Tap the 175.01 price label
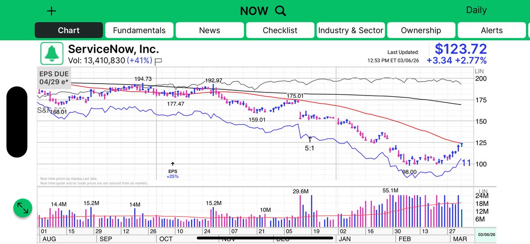The height and width of the screenshot is (244, 530). click(295, 96)
